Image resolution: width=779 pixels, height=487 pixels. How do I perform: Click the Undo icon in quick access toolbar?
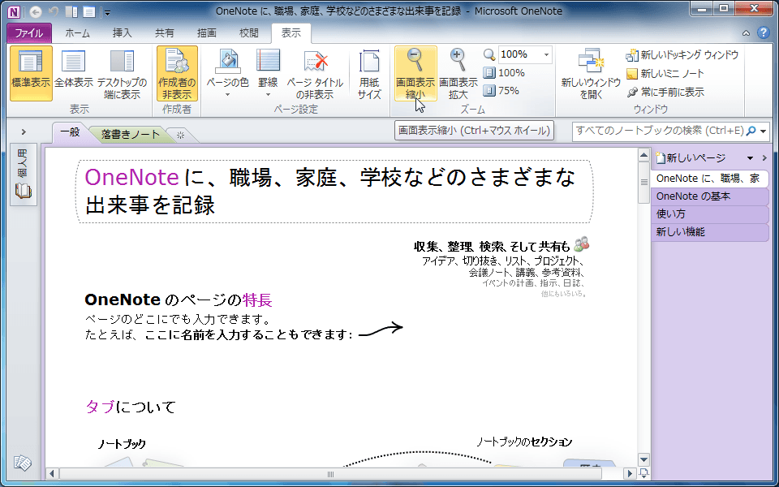54,11
